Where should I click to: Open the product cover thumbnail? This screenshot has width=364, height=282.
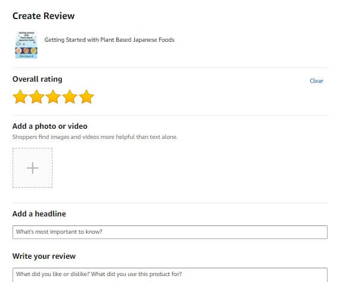(x=26, y=45)
